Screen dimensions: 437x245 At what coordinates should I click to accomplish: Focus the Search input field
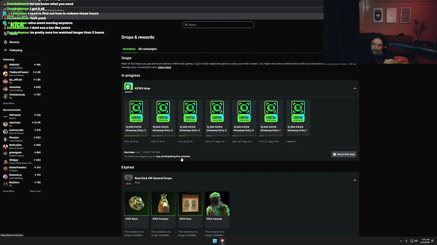point(218,24)
